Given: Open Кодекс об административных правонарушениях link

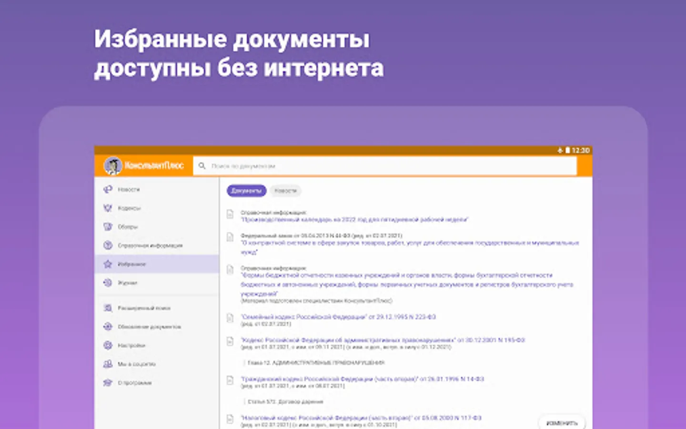Looking at the screenshot, I should 383,340.
